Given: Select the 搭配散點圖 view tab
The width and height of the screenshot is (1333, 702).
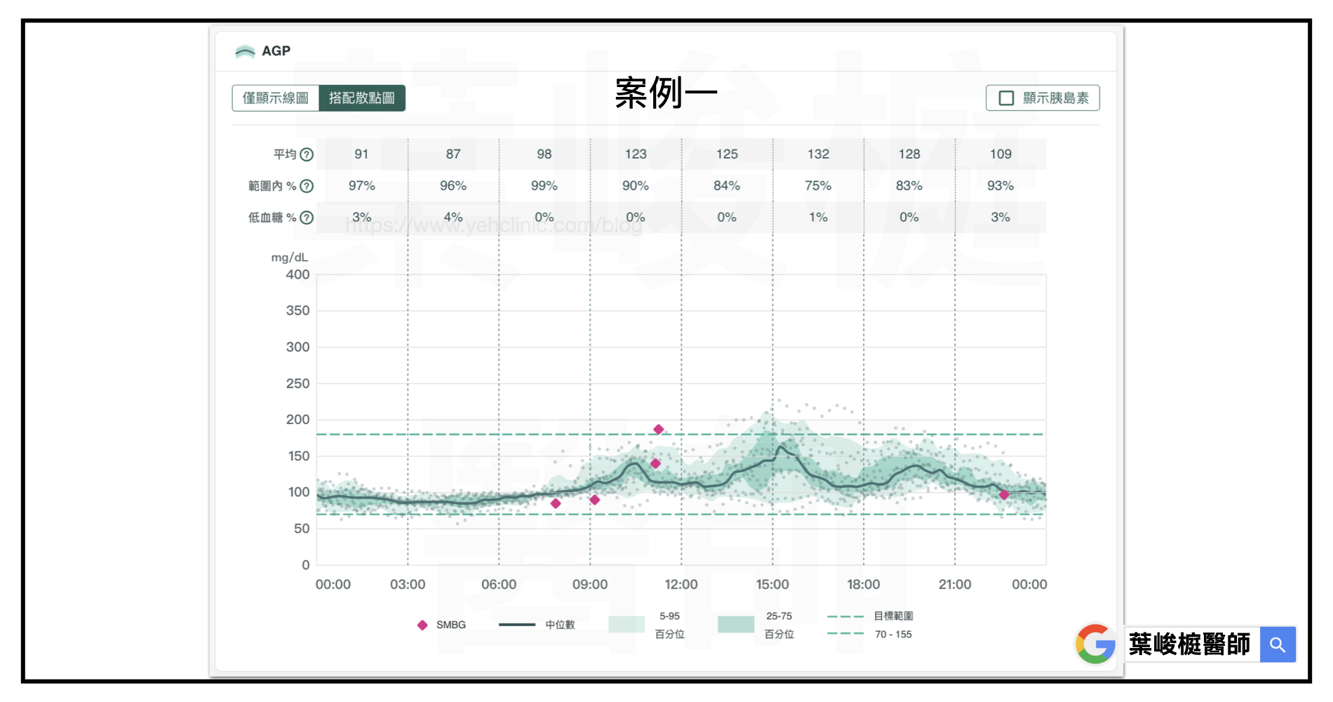Looking at the screenshot, I should point(362,98).
